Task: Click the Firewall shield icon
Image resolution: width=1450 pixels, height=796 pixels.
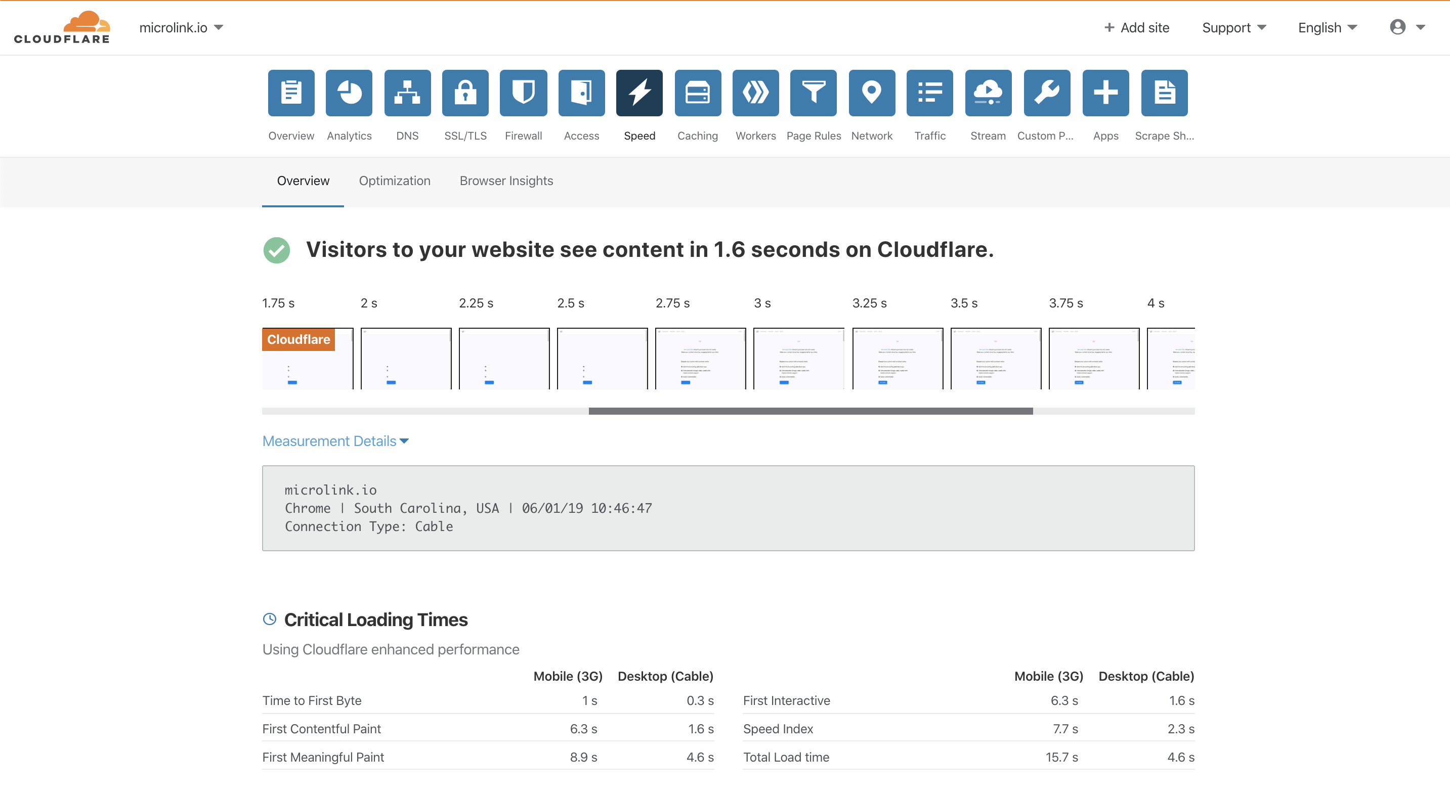Action: point(523,93)
